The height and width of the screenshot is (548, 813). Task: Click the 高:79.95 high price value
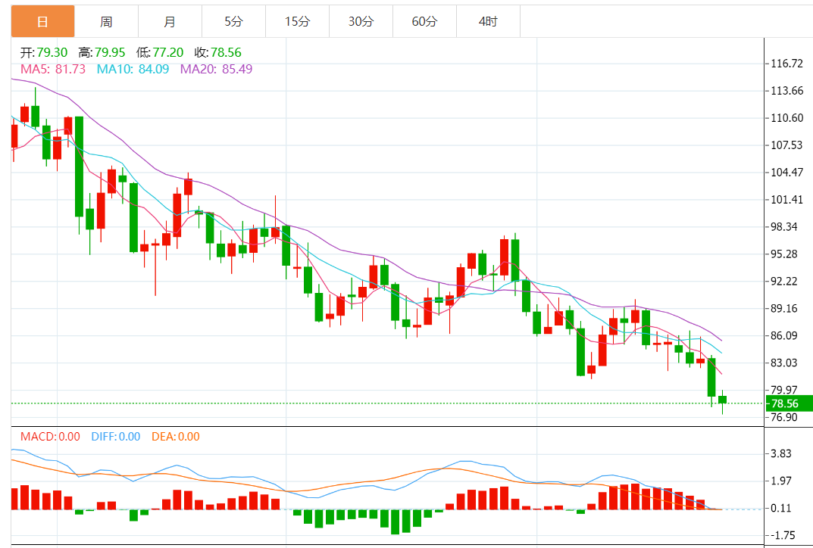(102, 52)
